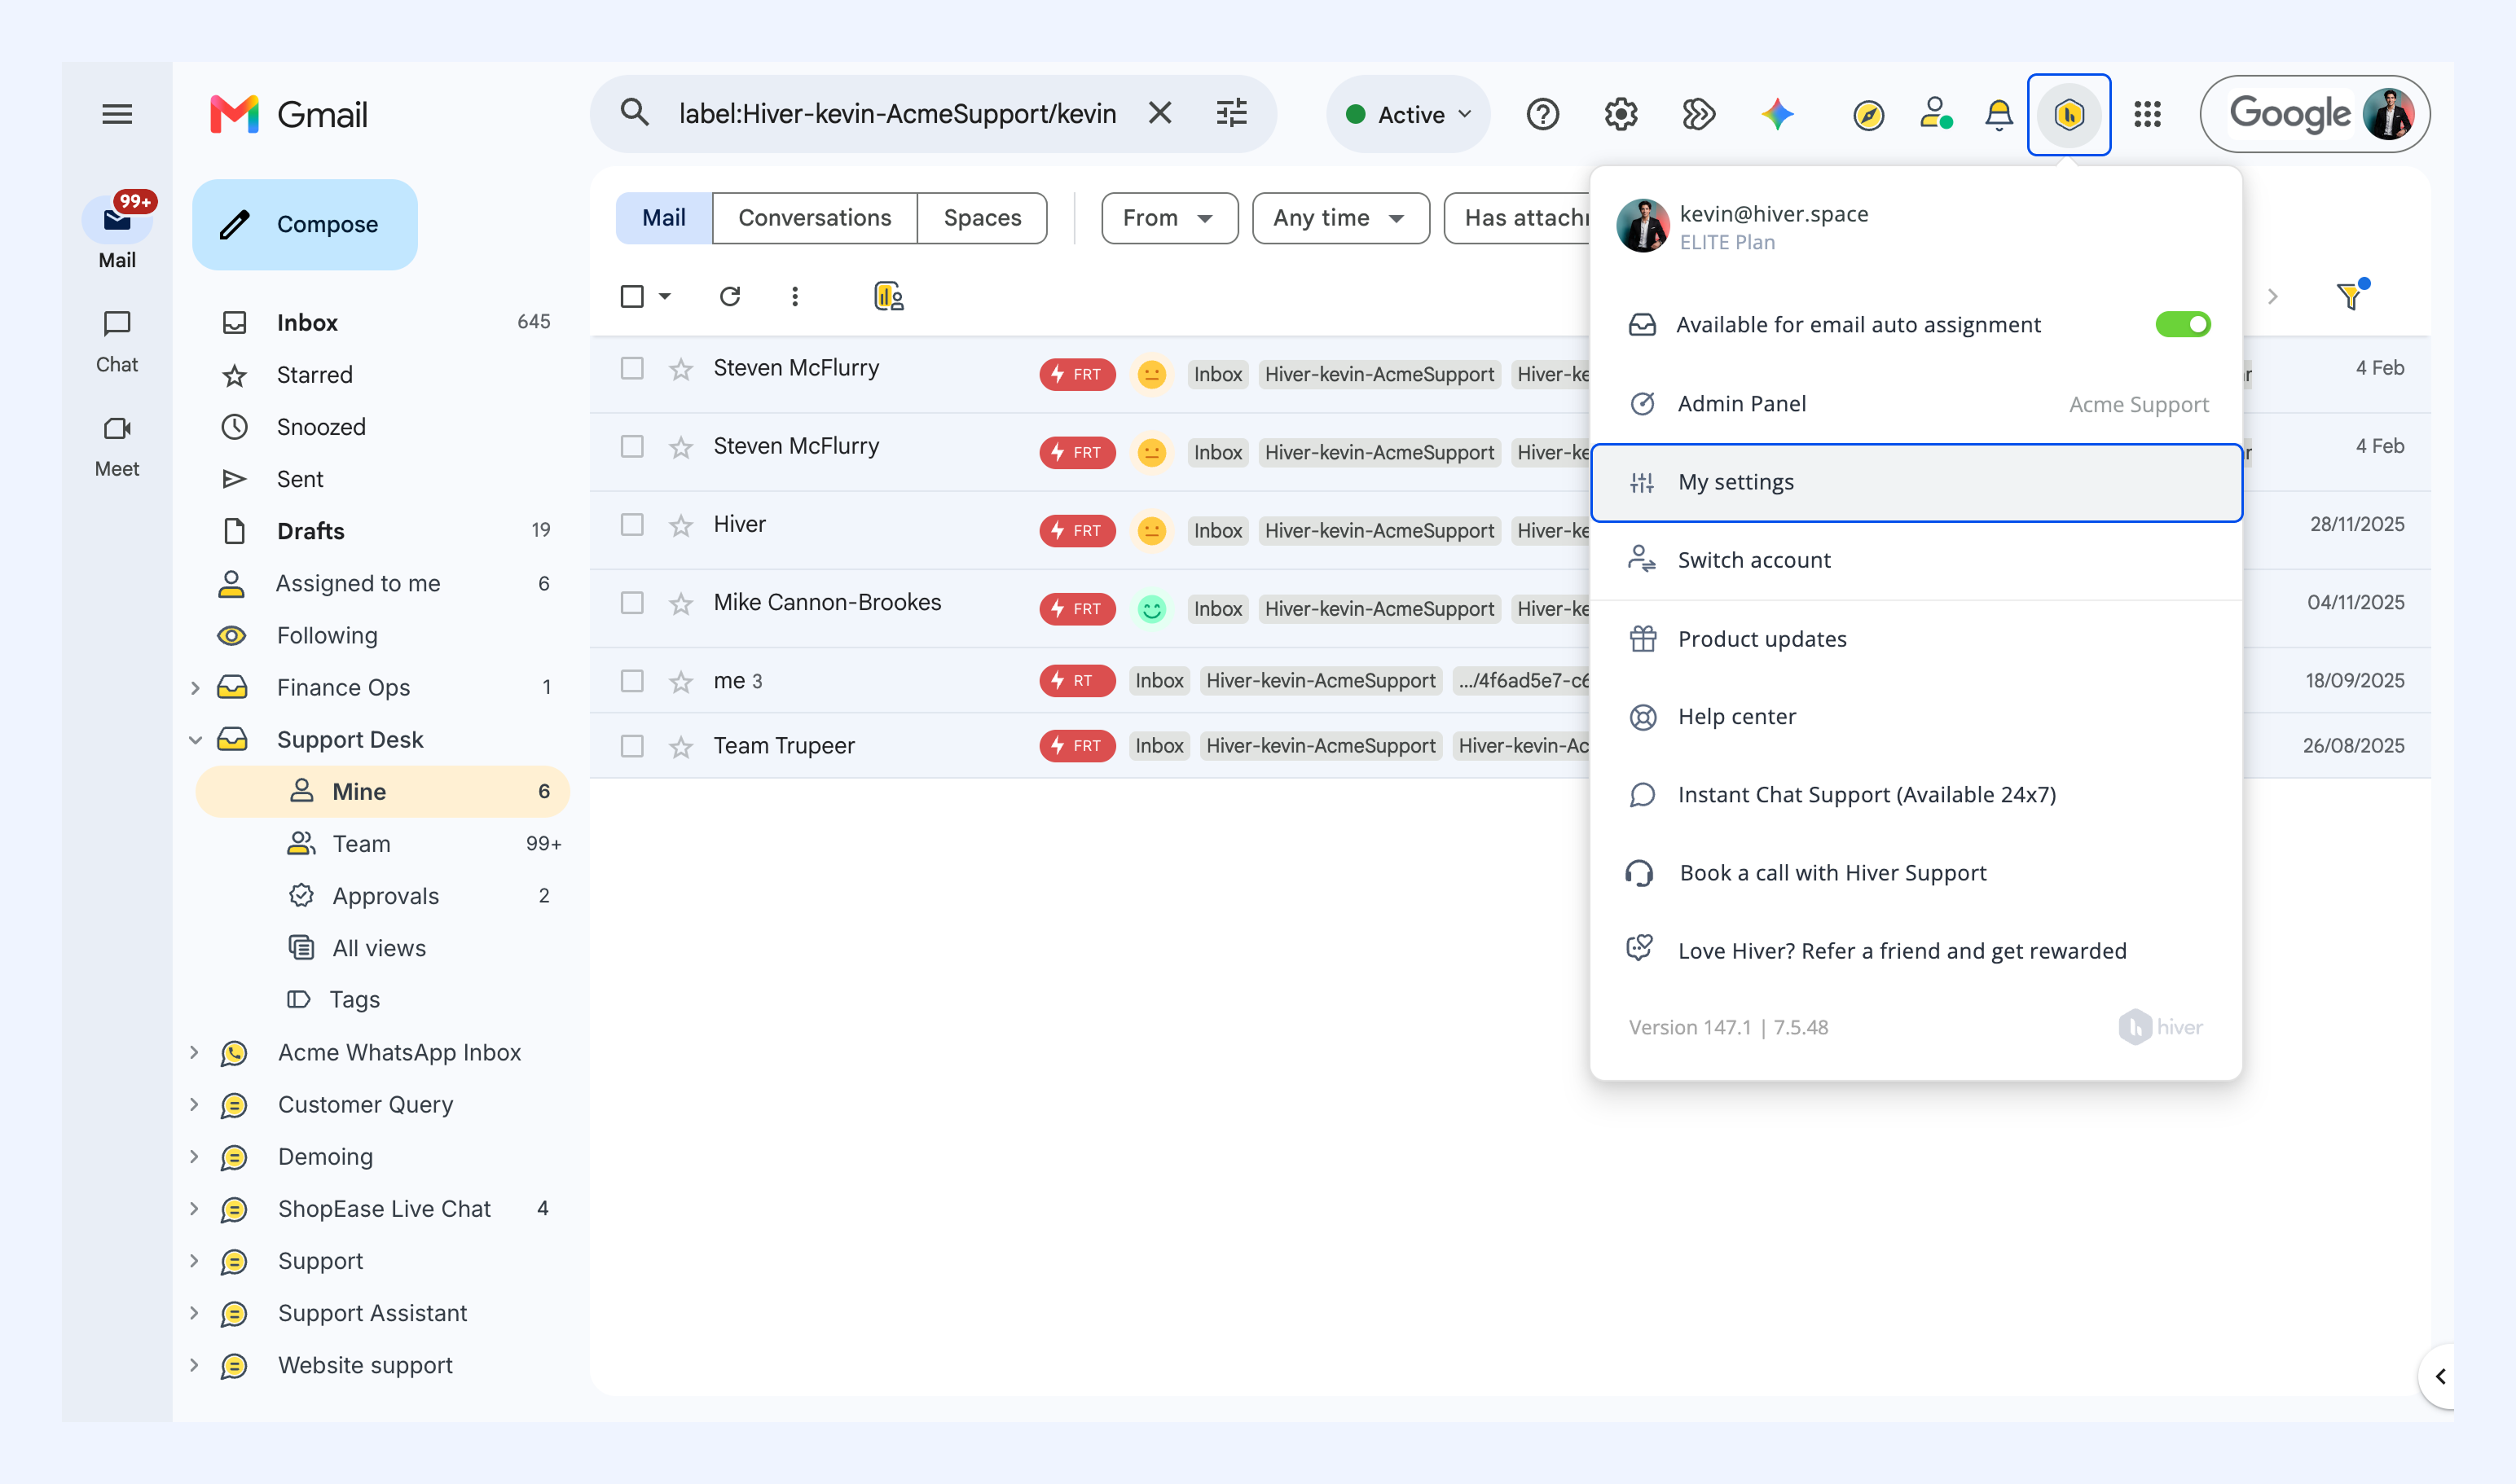
Task: Select the first Steven McFlurry email checkbox
Action: (x=632, y=368)
